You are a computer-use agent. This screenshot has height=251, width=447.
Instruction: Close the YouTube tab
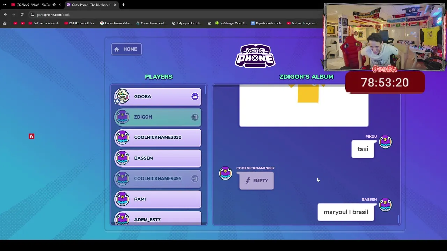[x=59, y=5]
